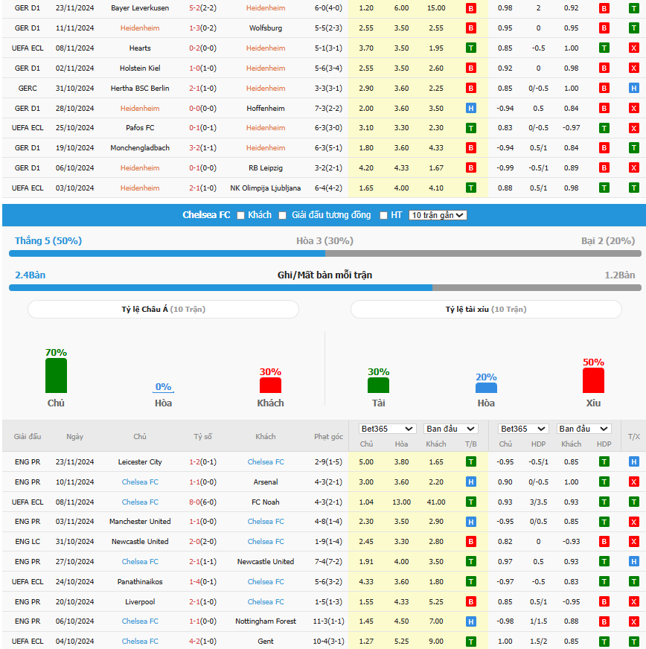
Task: Click the Ghi/Mất bàn mỗi trận goals bar
Action: [325, 288]
